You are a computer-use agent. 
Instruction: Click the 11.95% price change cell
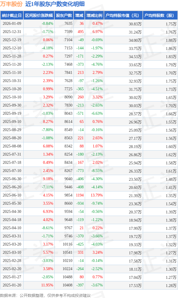(47, 285)
